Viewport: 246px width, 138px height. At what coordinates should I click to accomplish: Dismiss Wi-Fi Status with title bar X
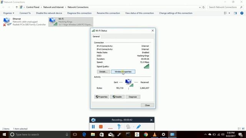[153, 31]
